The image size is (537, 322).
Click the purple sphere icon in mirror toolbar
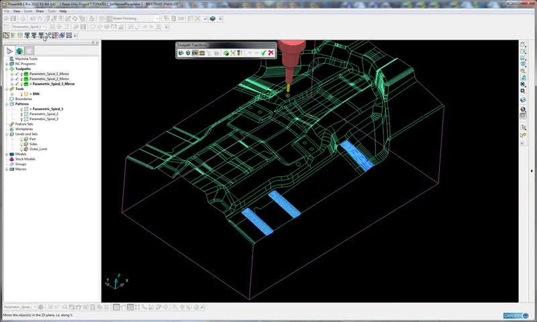pos(62,36)
